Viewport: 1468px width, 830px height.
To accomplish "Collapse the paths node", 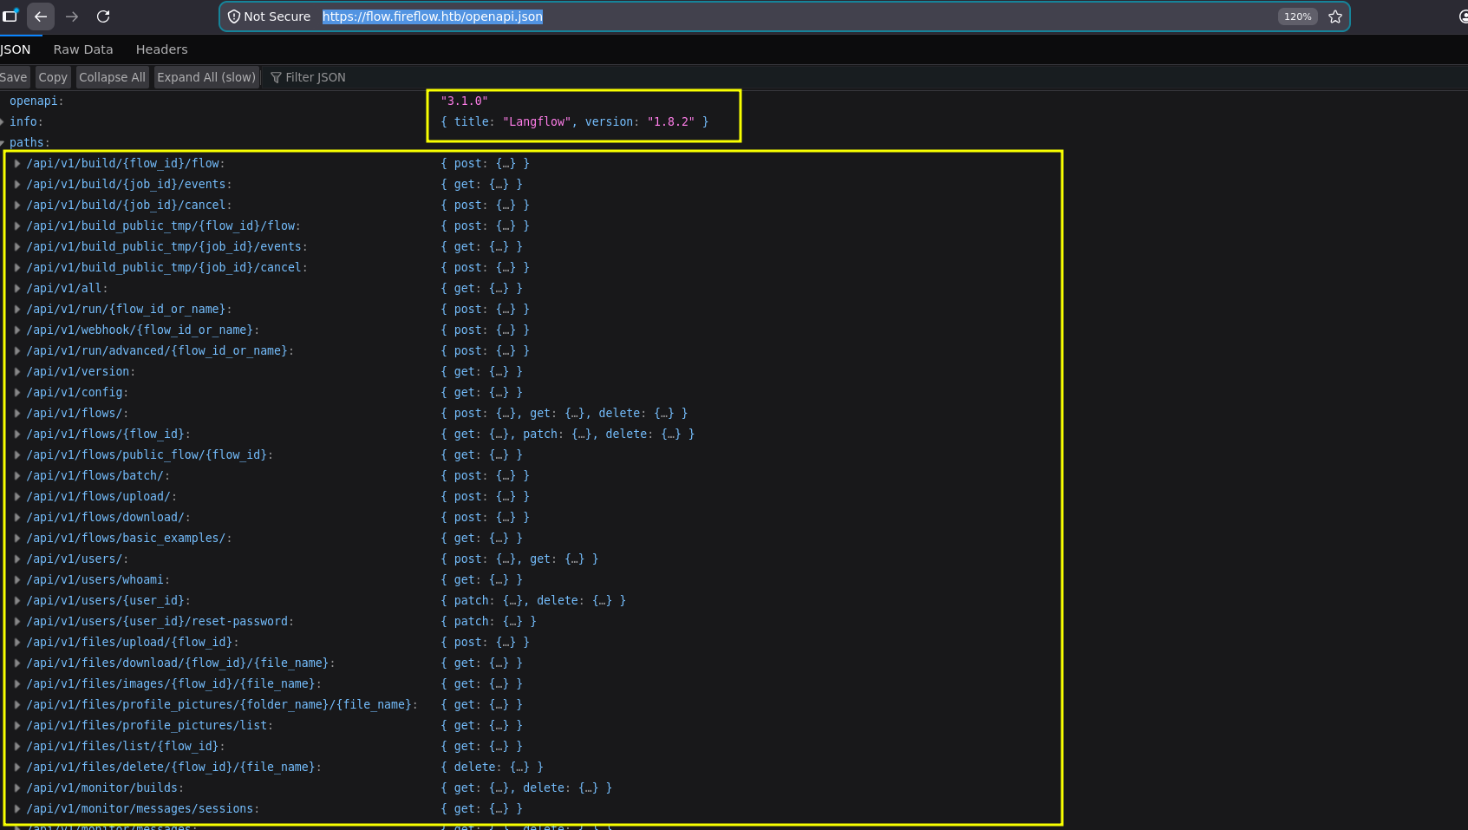I will [3, 142].
